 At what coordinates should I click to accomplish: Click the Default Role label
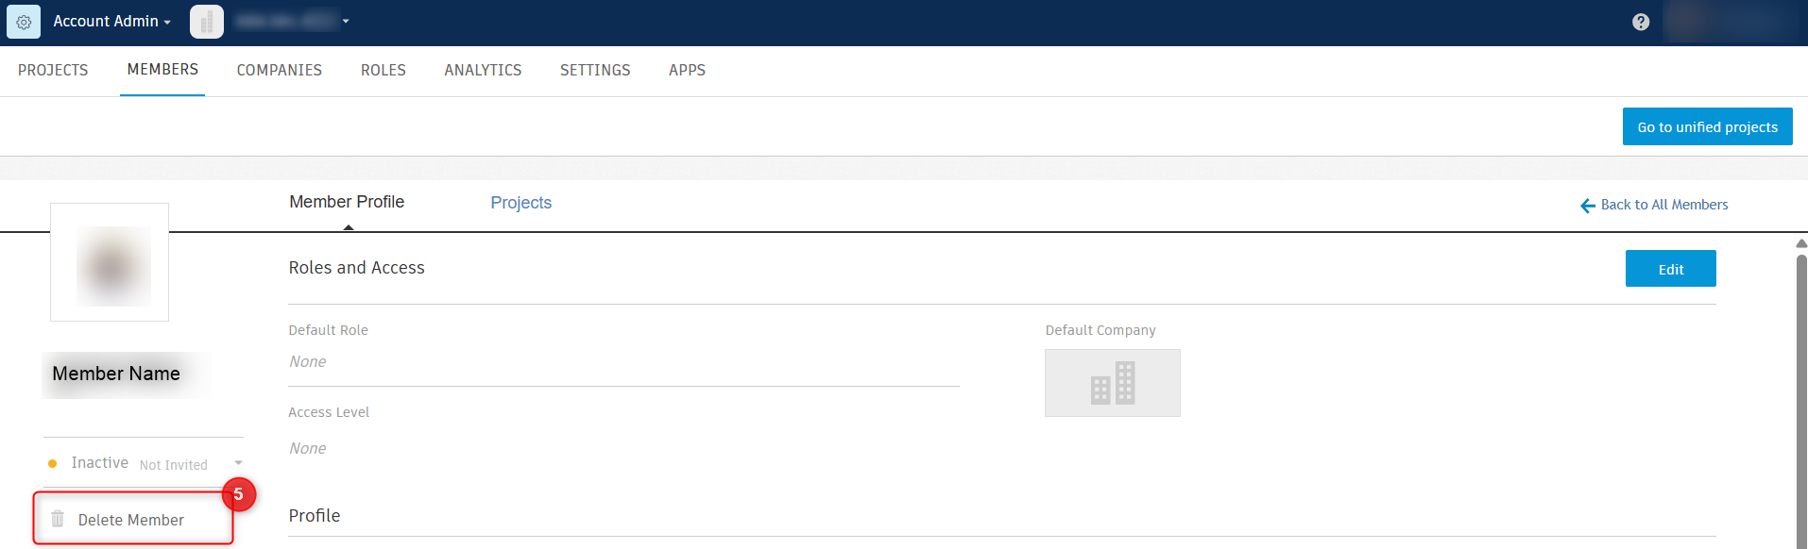(x=329, y=330)
